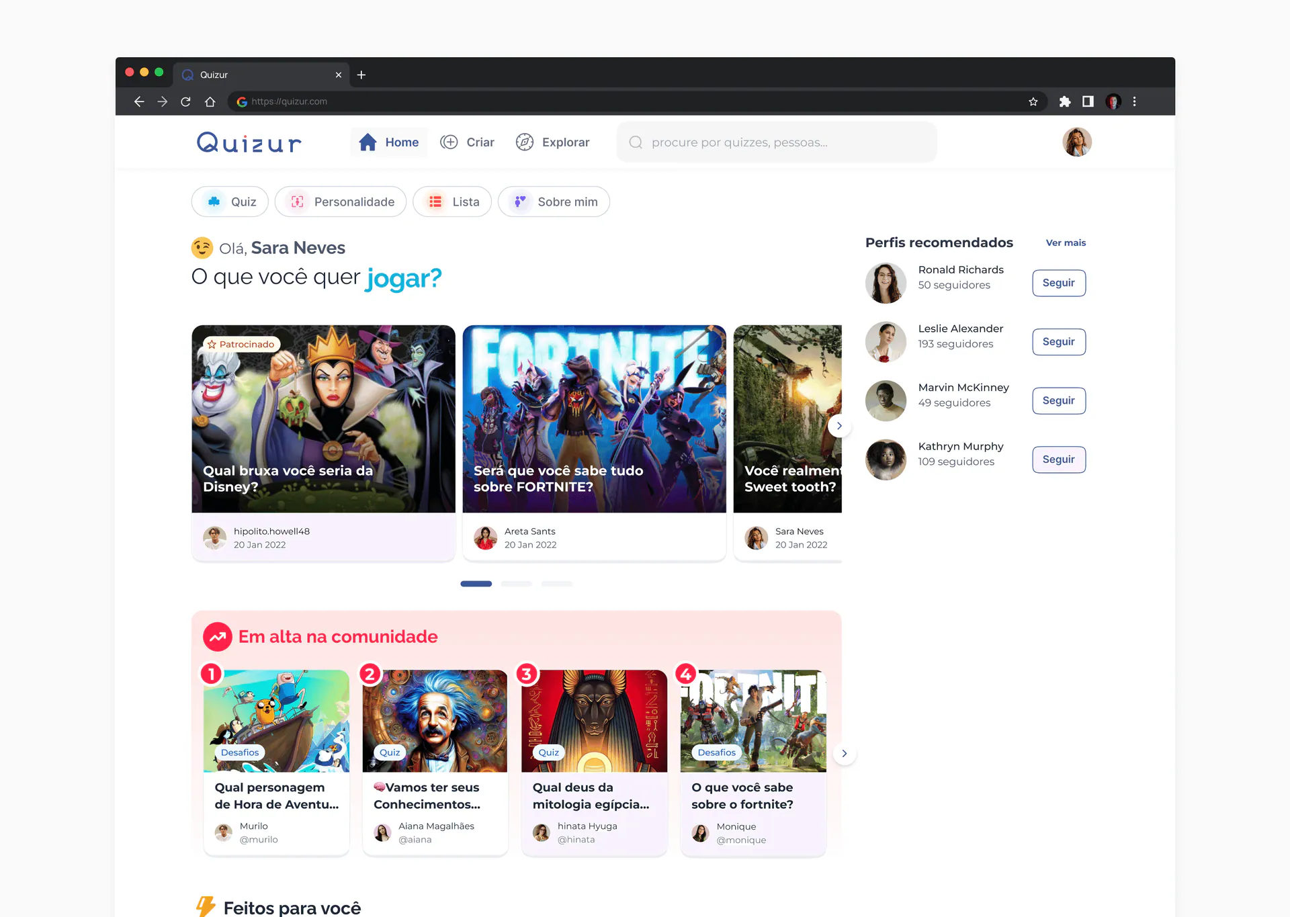Toggle the browser side panel icon
This screenshot has width=1290, height=917.
click(x=1088, y=101)
